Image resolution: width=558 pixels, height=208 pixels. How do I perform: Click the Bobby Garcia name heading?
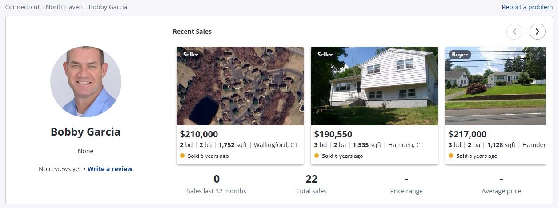click(85, 132)
